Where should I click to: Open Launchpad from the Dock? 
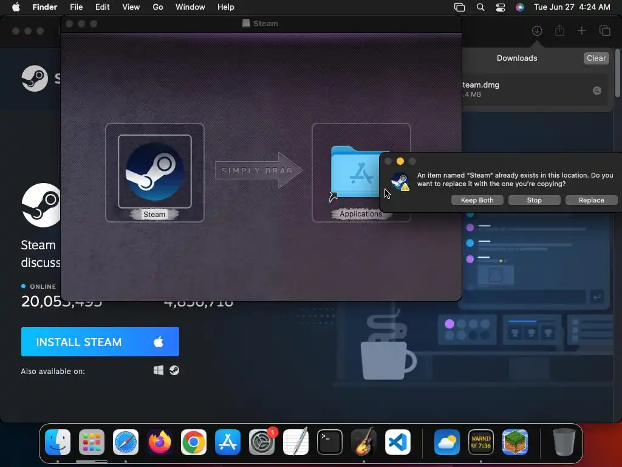point(92,442)
